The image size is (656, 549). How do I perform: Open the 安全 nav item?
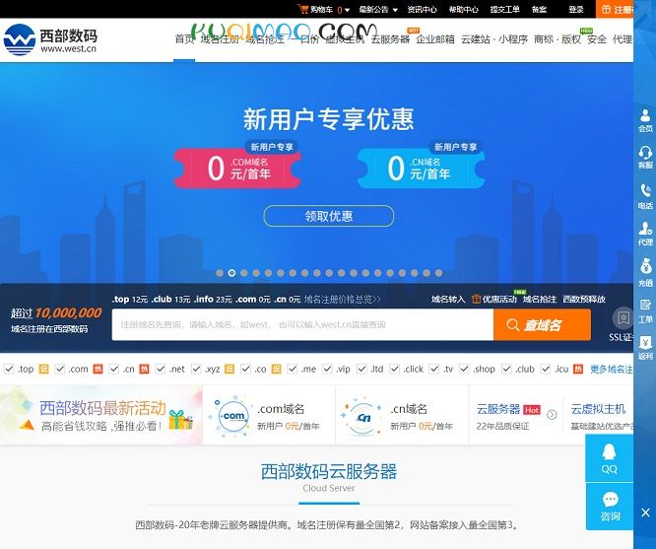(x=597, y=39)
